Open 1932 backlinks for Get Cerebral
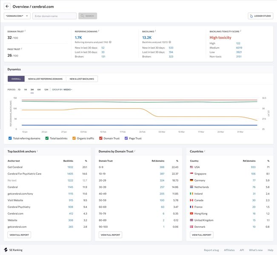277x255 pixels. pos(70,167)
